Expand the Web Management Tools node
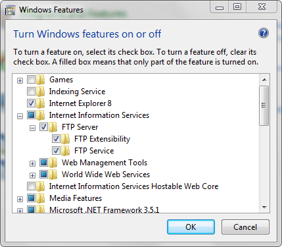The width and height of the screenshot is (282, 247). point(32,163)
